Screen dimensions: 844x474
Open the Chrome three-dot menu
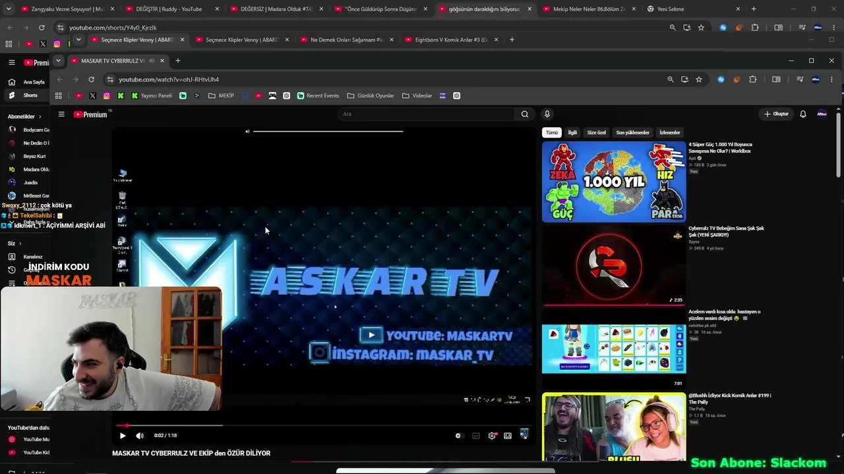coord(831,80)
